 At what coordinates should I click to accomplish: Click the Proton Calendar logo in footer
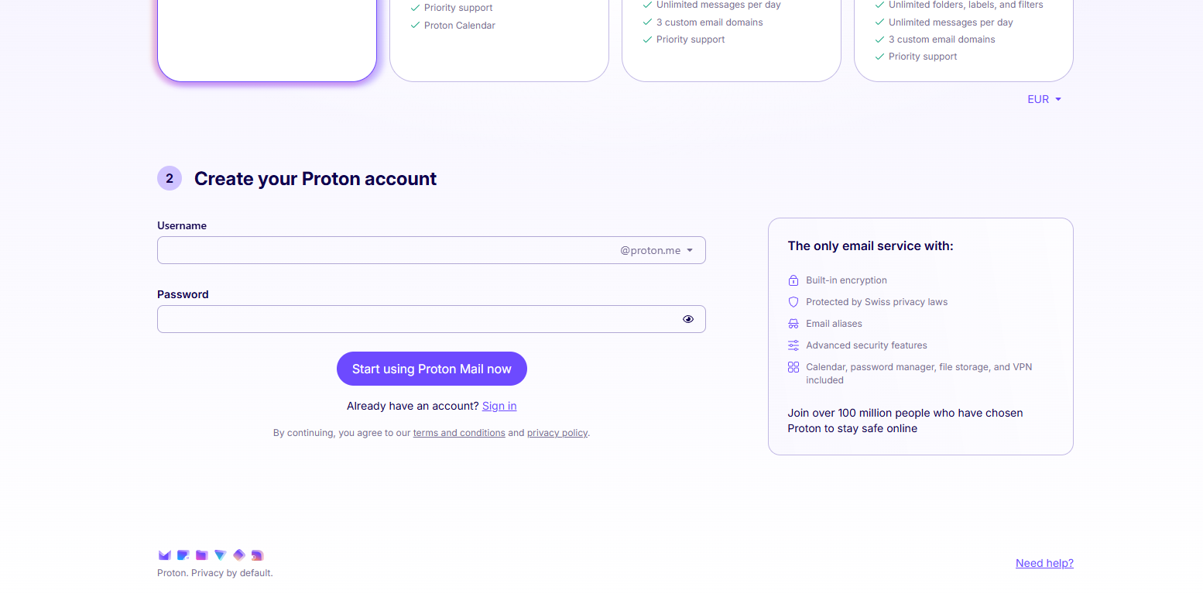click(x=183, y=555)
